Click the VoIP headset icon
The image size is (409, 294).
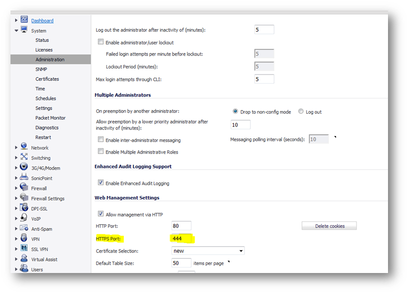[24, 217]
